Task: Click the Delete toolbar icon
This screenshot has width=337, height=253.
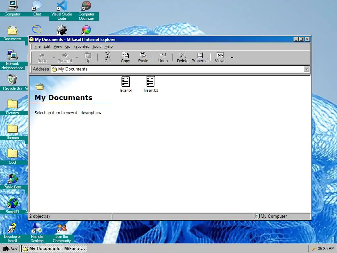Action: pyautogui.click(x=183, y=55)
